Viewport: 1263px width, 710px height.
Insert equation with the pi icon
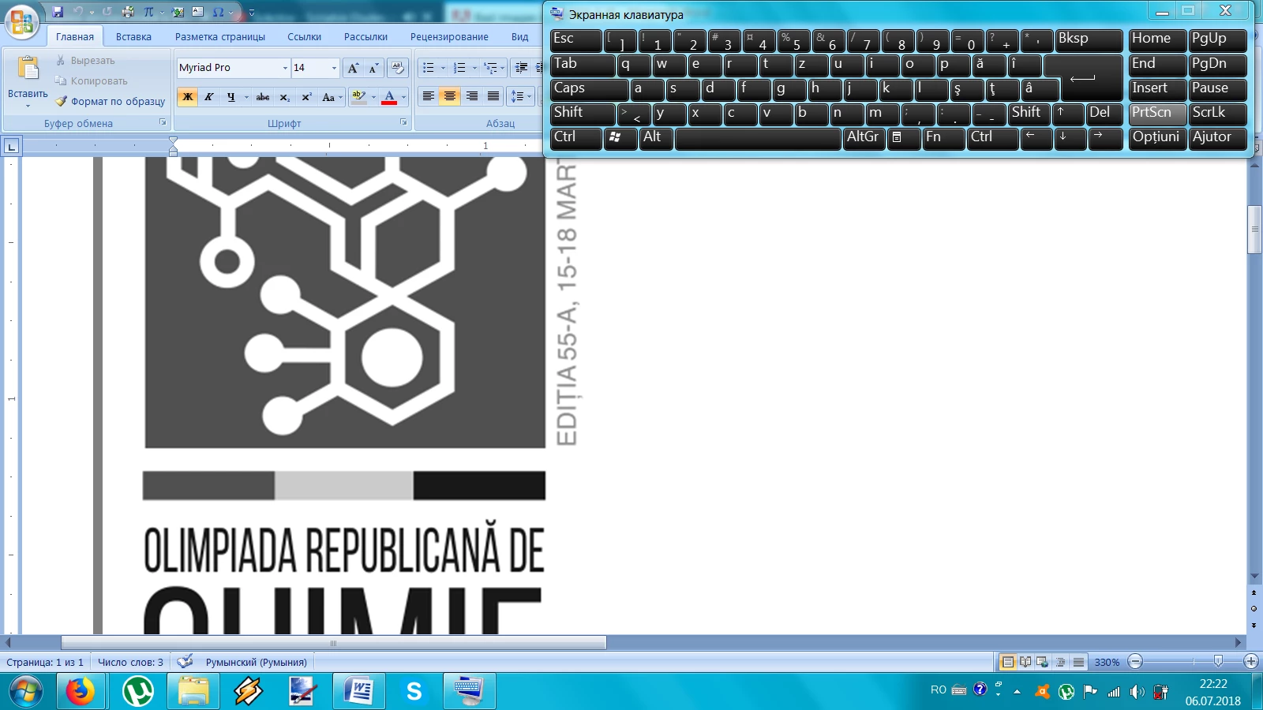tap(148, 12)
